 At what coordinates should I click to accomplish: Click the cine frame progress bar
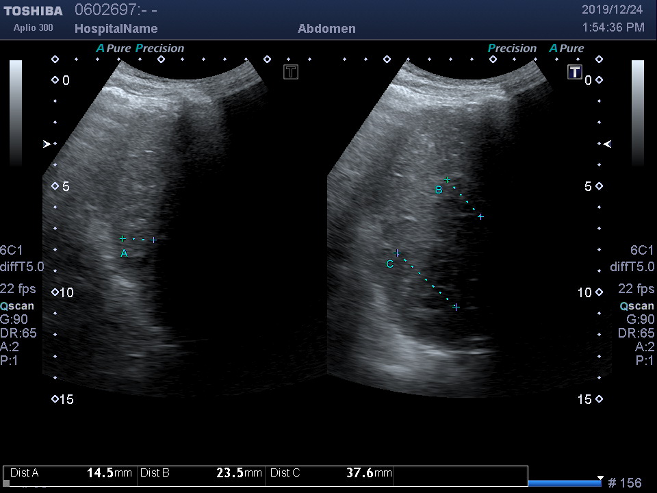pos(565,483)
